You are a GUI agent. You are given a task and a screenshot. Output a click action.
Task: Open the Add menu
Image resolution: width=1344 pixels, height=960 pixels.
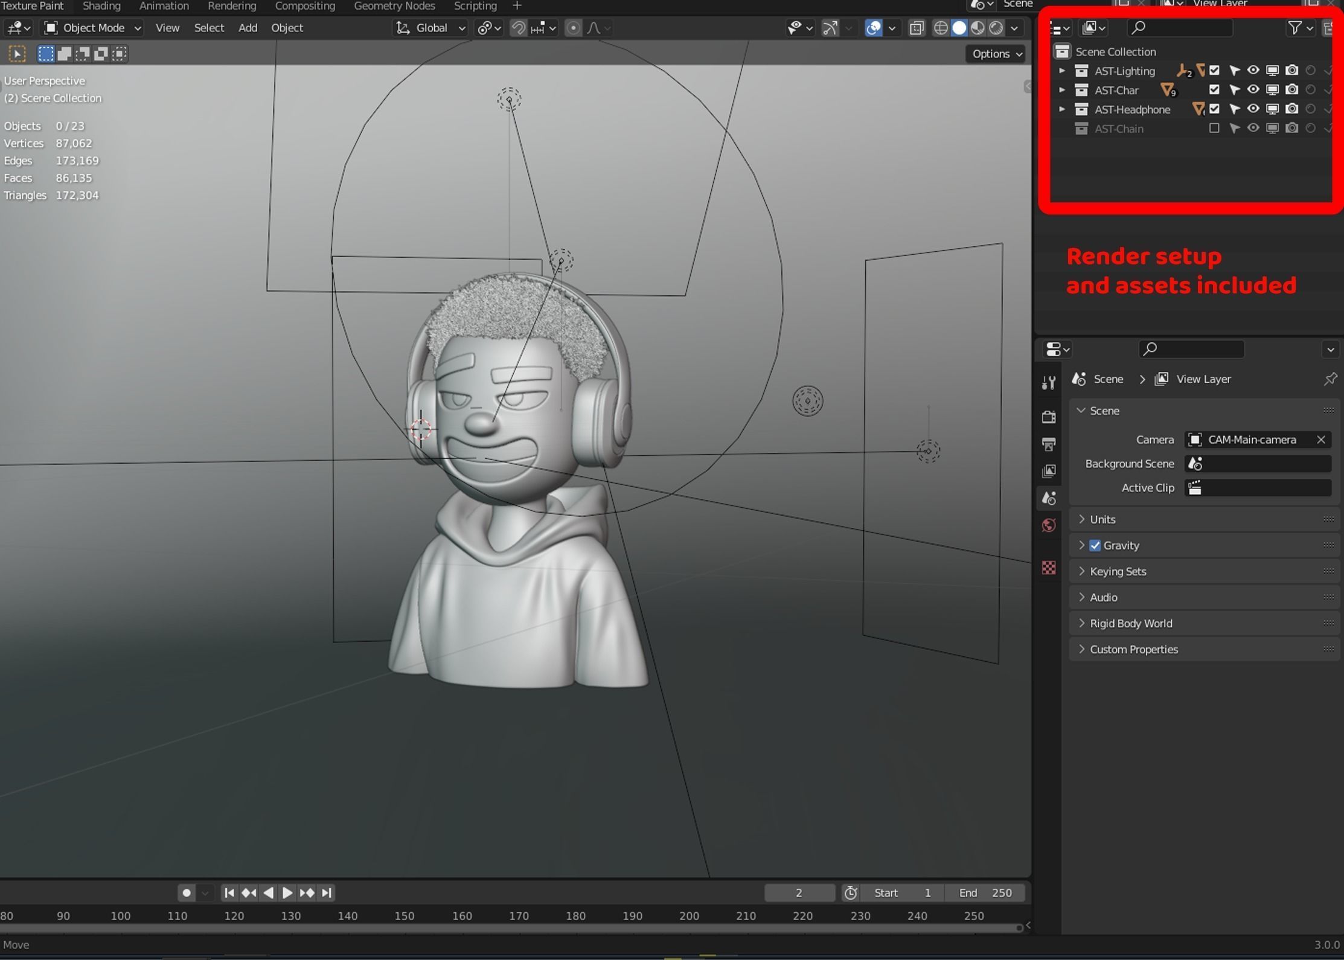pyautogui.click(x=248, y=28)
